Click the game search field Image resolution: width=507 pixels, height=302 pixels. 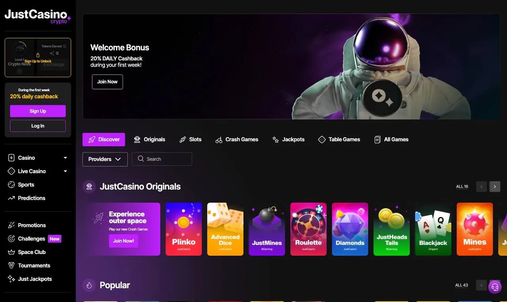[162, 159]
